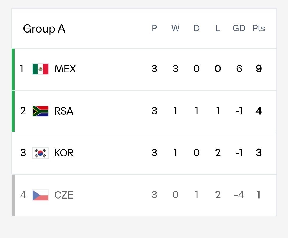Select the CZE team name
This screenshot has width=288, height=238.
tap(64, 195)
